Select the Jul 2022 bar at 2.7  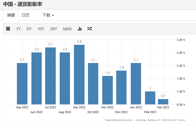[50, 76]
